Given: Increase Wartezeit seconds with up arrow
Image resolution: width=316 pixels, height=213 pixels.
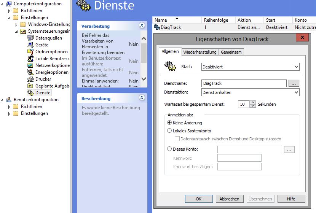Looking at the screenshot, I should [253, 102].
